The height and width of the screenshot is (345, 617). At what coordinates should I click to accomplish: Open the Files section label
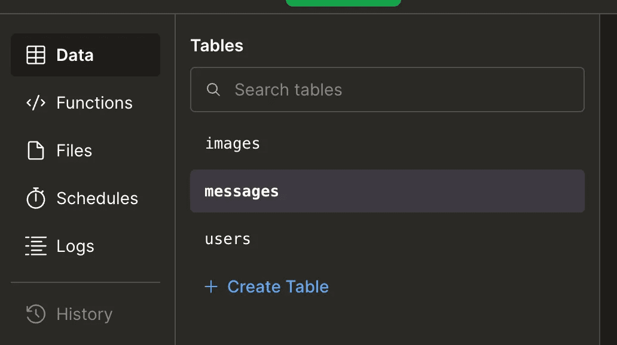(74, 151)
